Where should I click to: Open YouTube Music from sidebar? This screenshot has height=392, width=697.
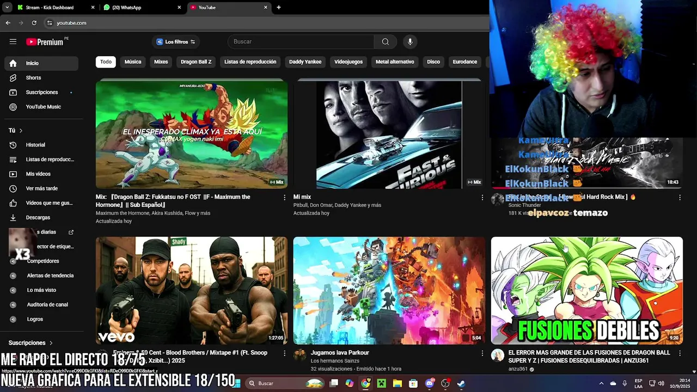(41, 107)
